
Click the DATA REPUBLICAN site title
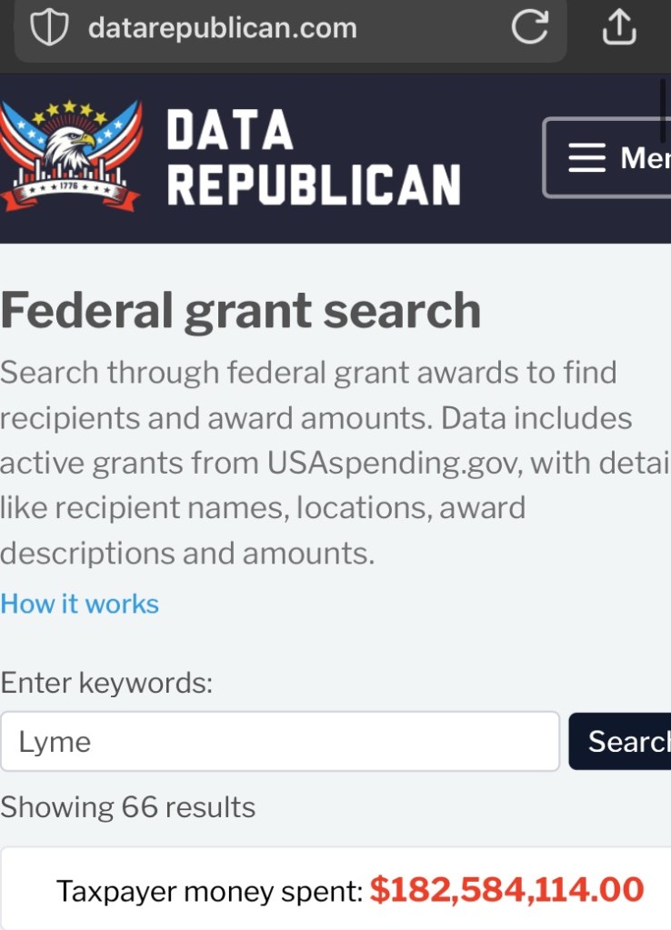(x=313, y=158)
